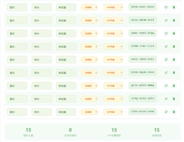Screen dimensions: 184x142
Task: Expand the VIP专属 dropdown in the 42LL row
Action: 113,20
